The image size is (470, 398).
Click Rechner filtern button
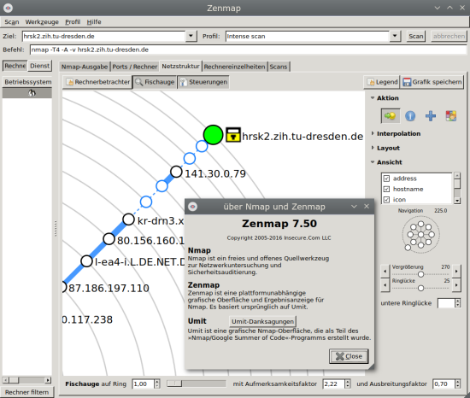pos(26,392)
